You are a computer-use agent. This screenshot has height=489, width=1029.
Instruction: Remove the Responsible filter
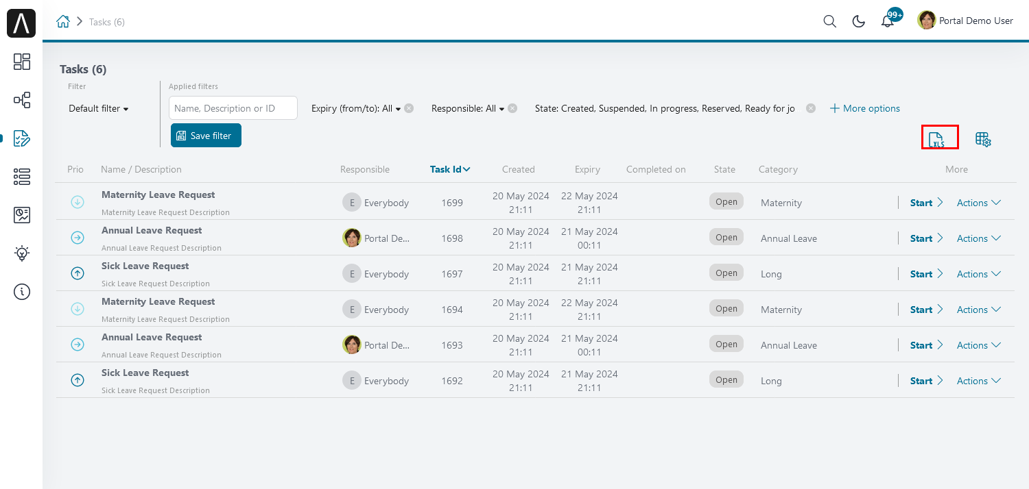point(512,108)
